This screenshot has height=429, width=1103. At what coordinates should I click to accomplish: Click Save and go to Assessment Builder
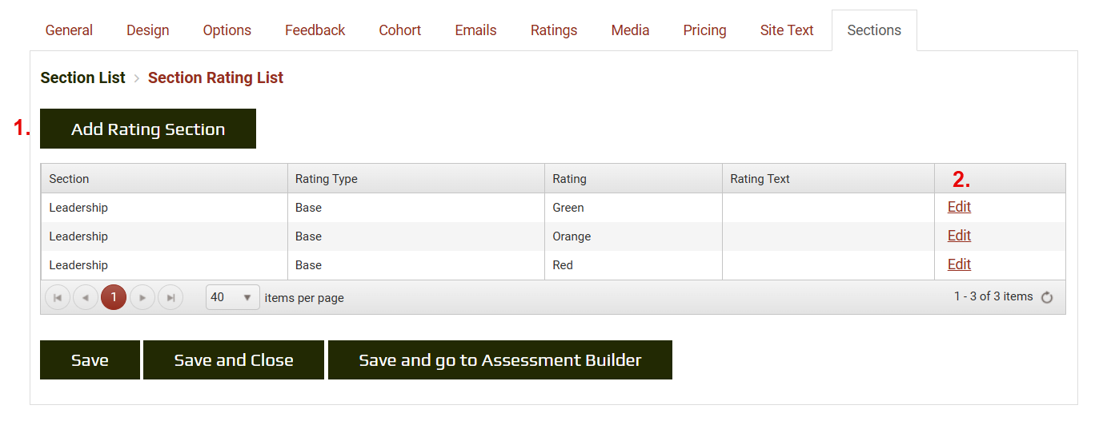click(500, 360)
